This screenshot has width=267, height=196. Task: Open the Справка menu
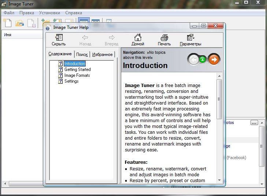(74, 13)
